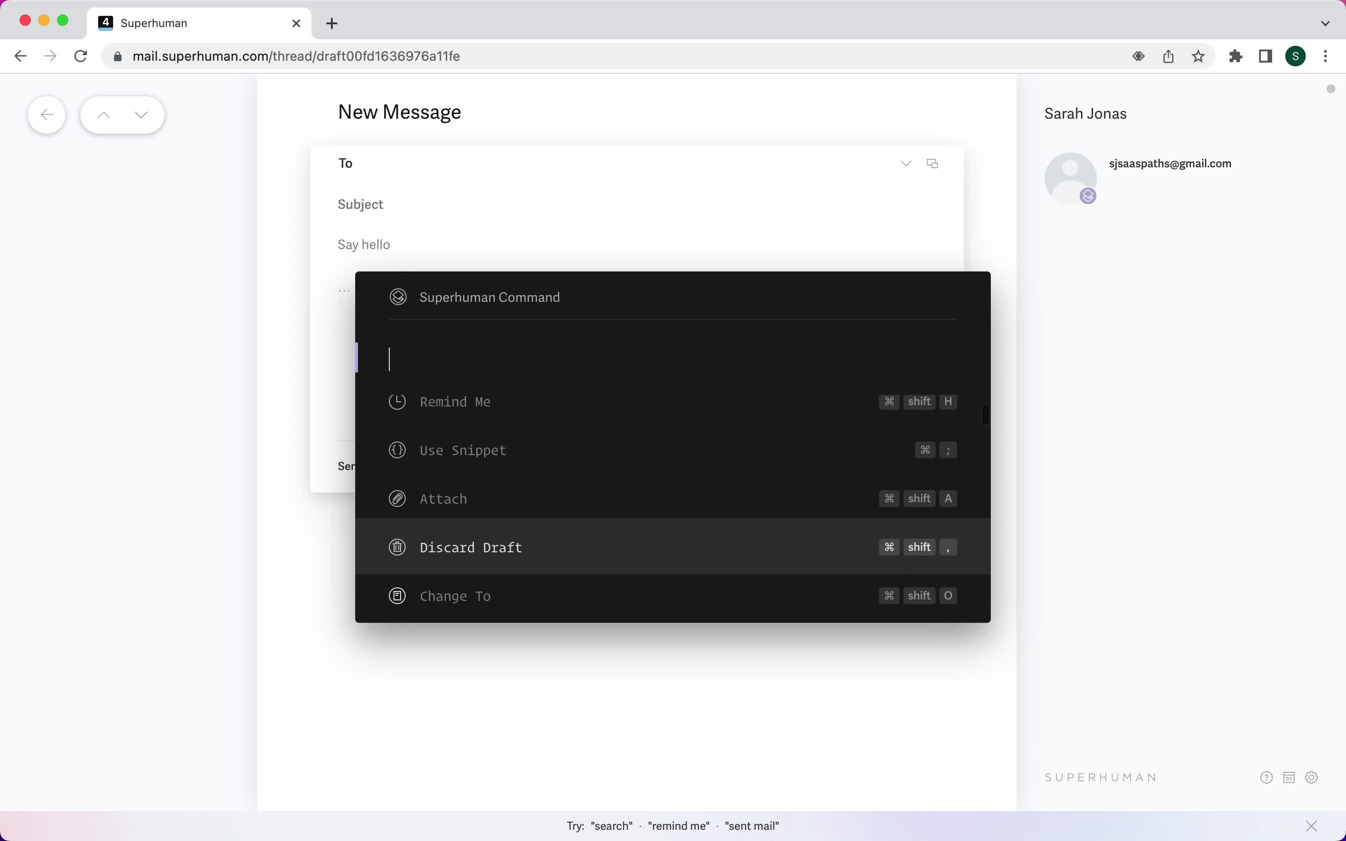Click the browser forward arrow
The image size is (1346, 841).
tap(50, 56)
